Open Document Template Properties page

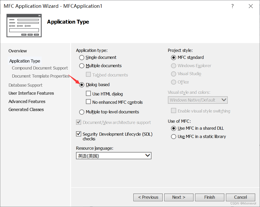tap(41, 76)
